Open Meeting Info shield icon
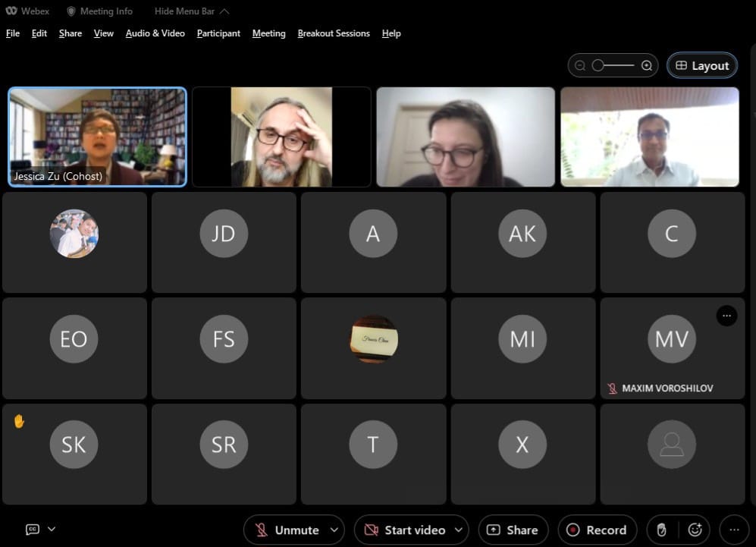The width and height of the screenshot is (756, 547). (x=71, y=11)
